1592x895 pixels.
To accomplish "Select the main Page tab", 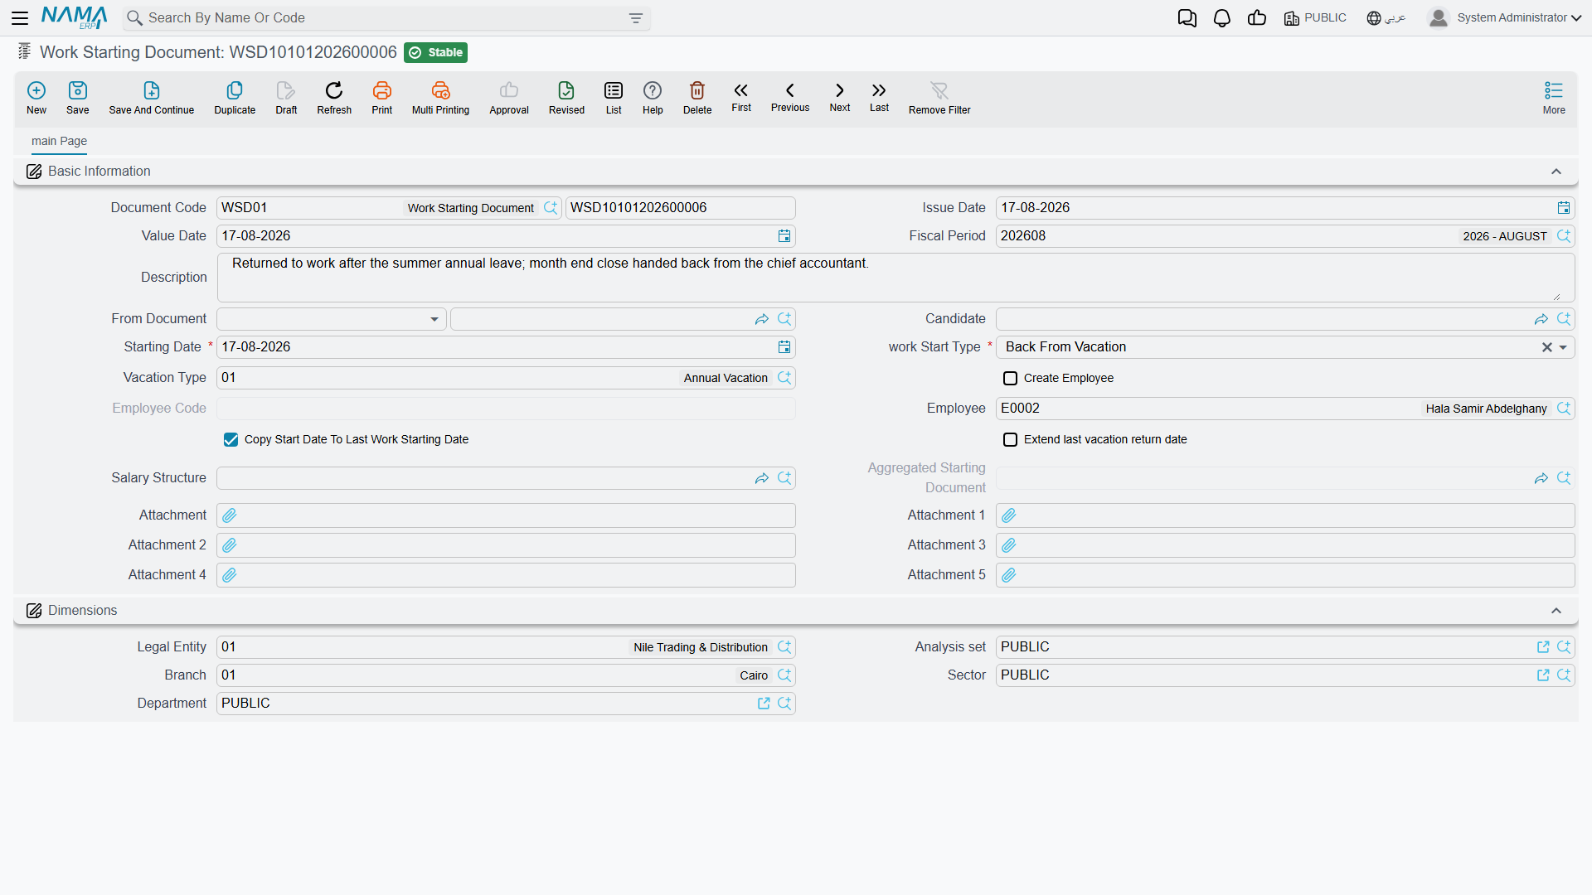I will [59, 141].
